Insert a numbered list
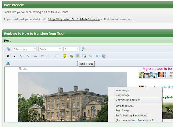The width and height of the screenshot is (173, 127). pyautogui.click(x=56, y=56)
